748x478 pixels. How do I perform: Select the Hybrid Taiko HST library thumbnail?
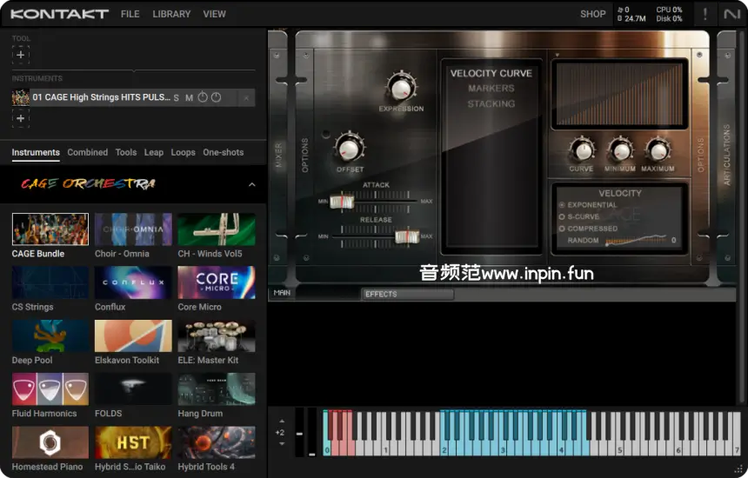tap(133, 442)
